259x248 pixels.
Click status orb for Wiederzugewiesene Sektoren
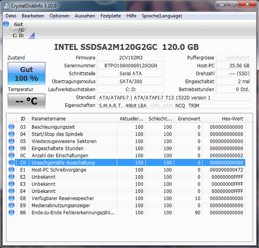click(x=11, y=141)
